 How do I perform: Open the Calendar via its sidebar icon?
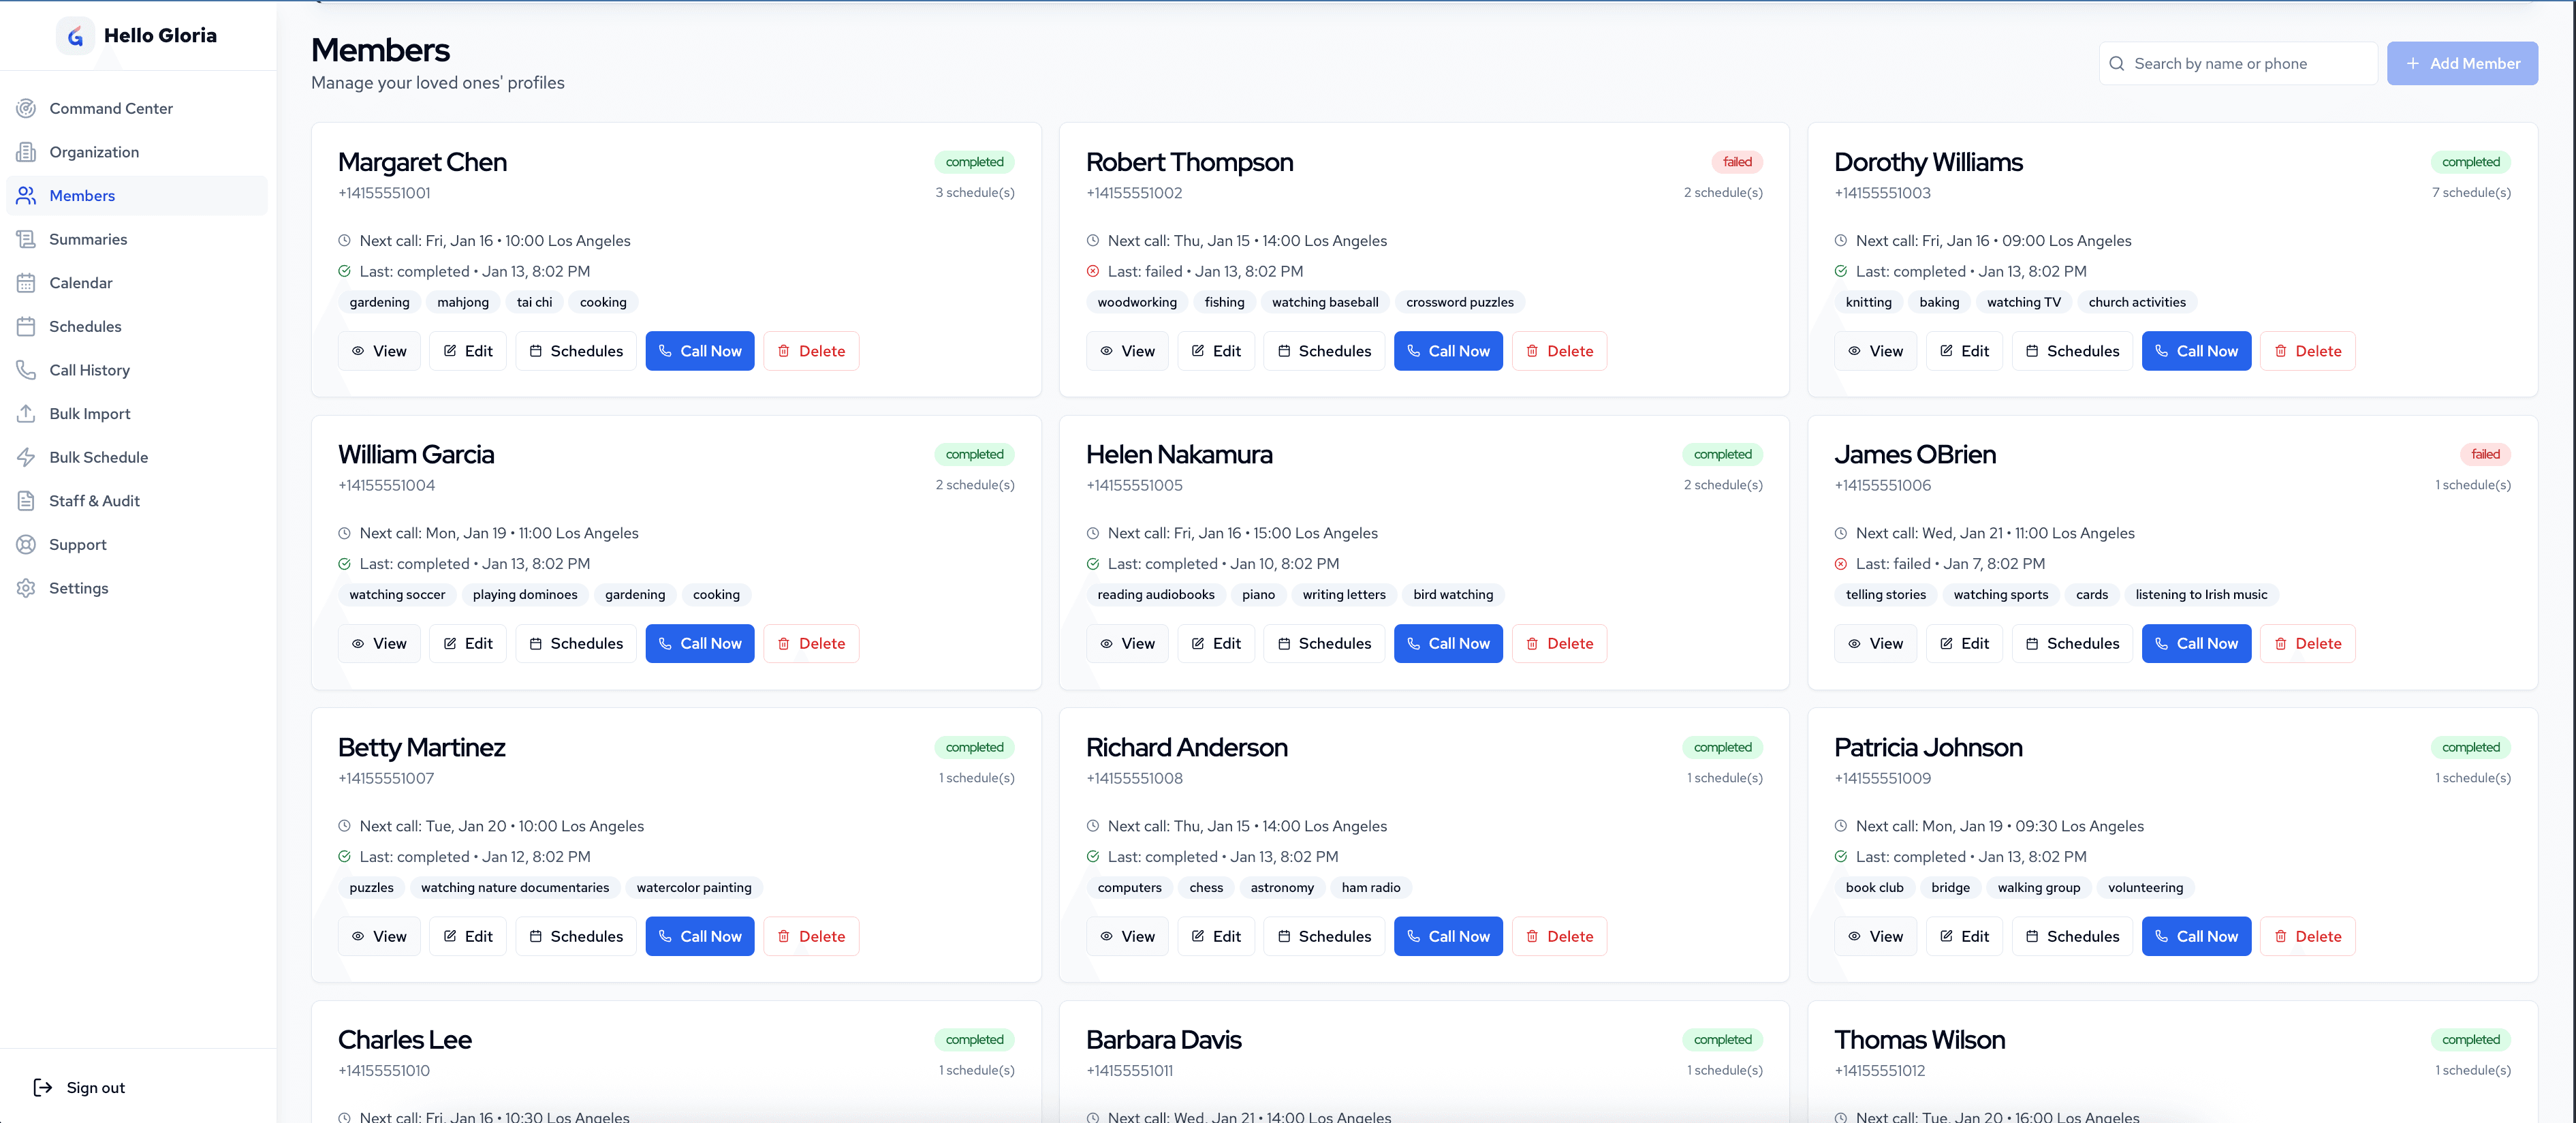26,282
